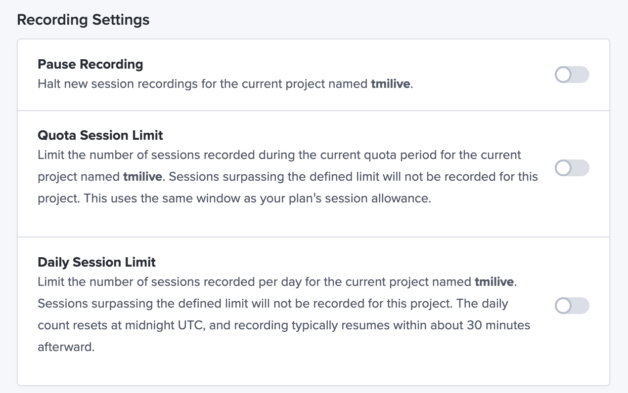
Task: Enable the Pause Recording toggle
Action: tap(572, 75)
